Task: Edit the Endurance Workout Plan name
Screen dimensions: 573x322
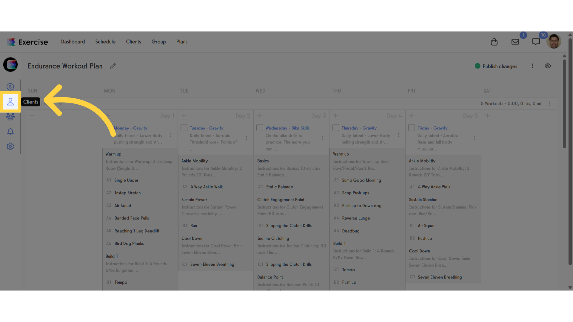Action: coord(113,66)
